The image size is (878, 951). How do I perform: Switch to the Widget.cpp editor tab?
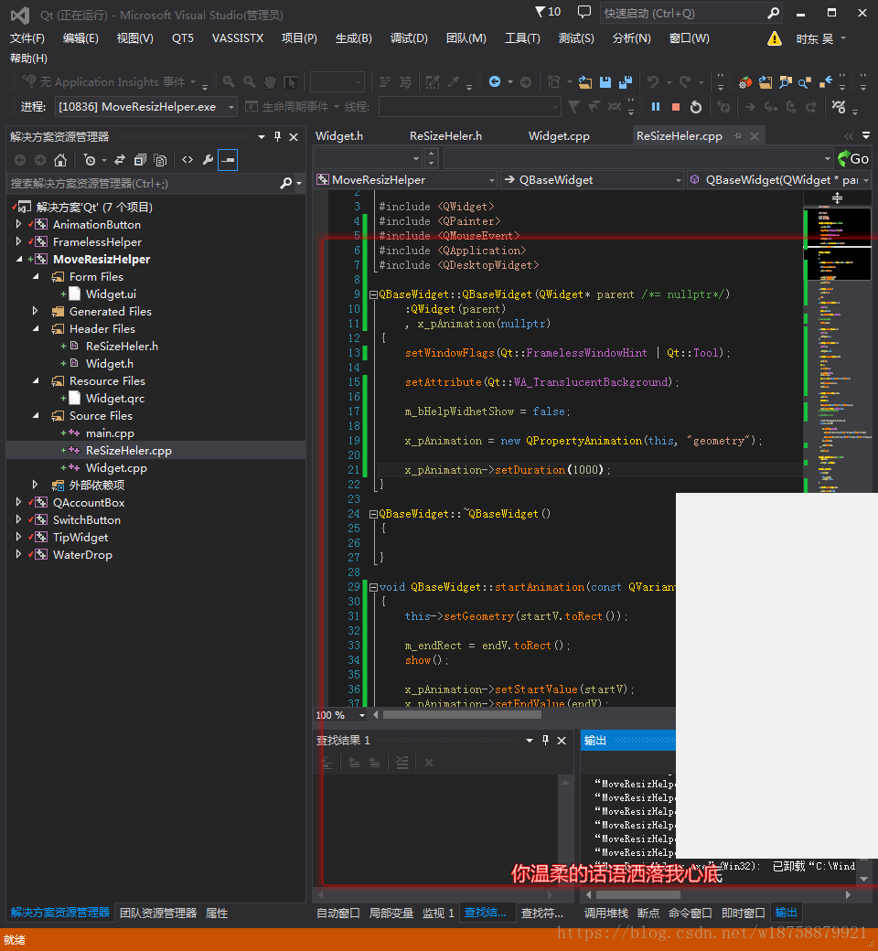[559, 136]
